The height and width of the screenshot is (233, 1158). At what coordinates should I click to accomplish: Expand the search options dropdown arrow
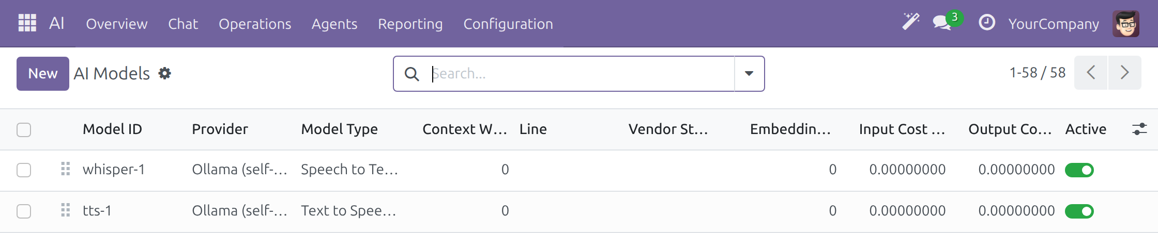pos(749,74)
